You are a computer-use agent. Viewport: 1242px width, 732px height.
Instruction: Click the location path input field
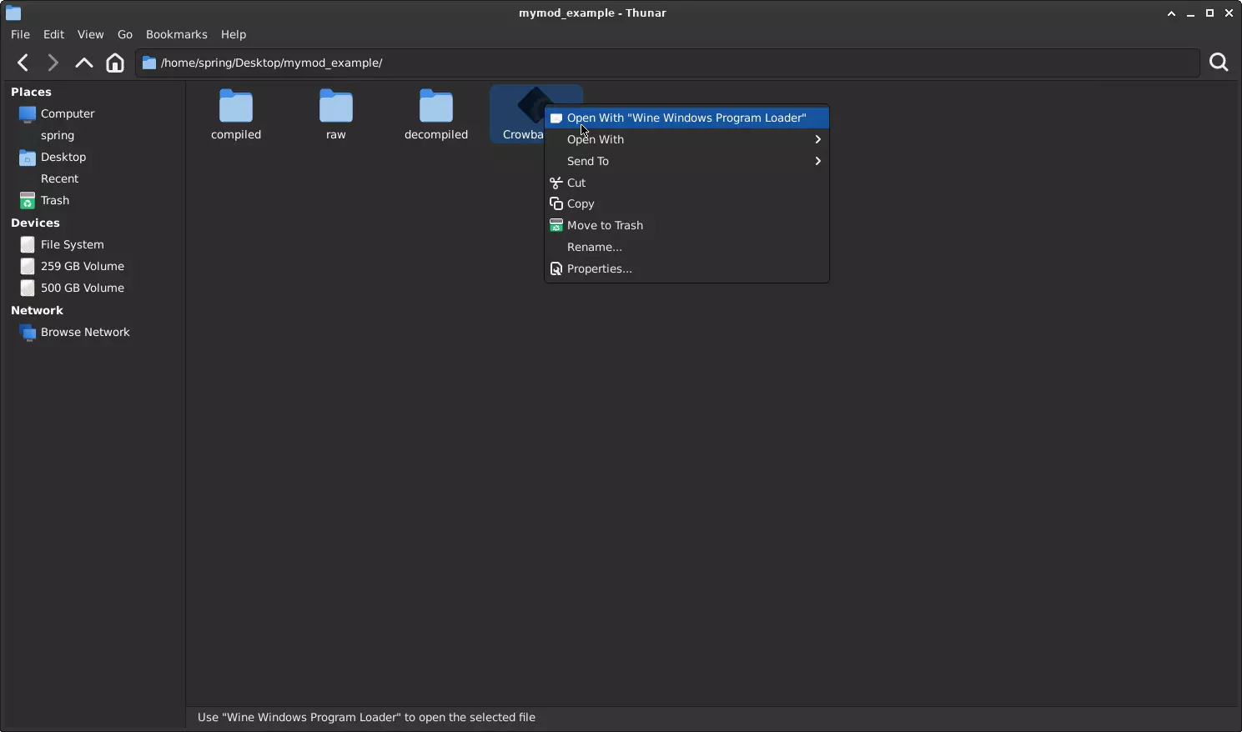coord(667,63)
